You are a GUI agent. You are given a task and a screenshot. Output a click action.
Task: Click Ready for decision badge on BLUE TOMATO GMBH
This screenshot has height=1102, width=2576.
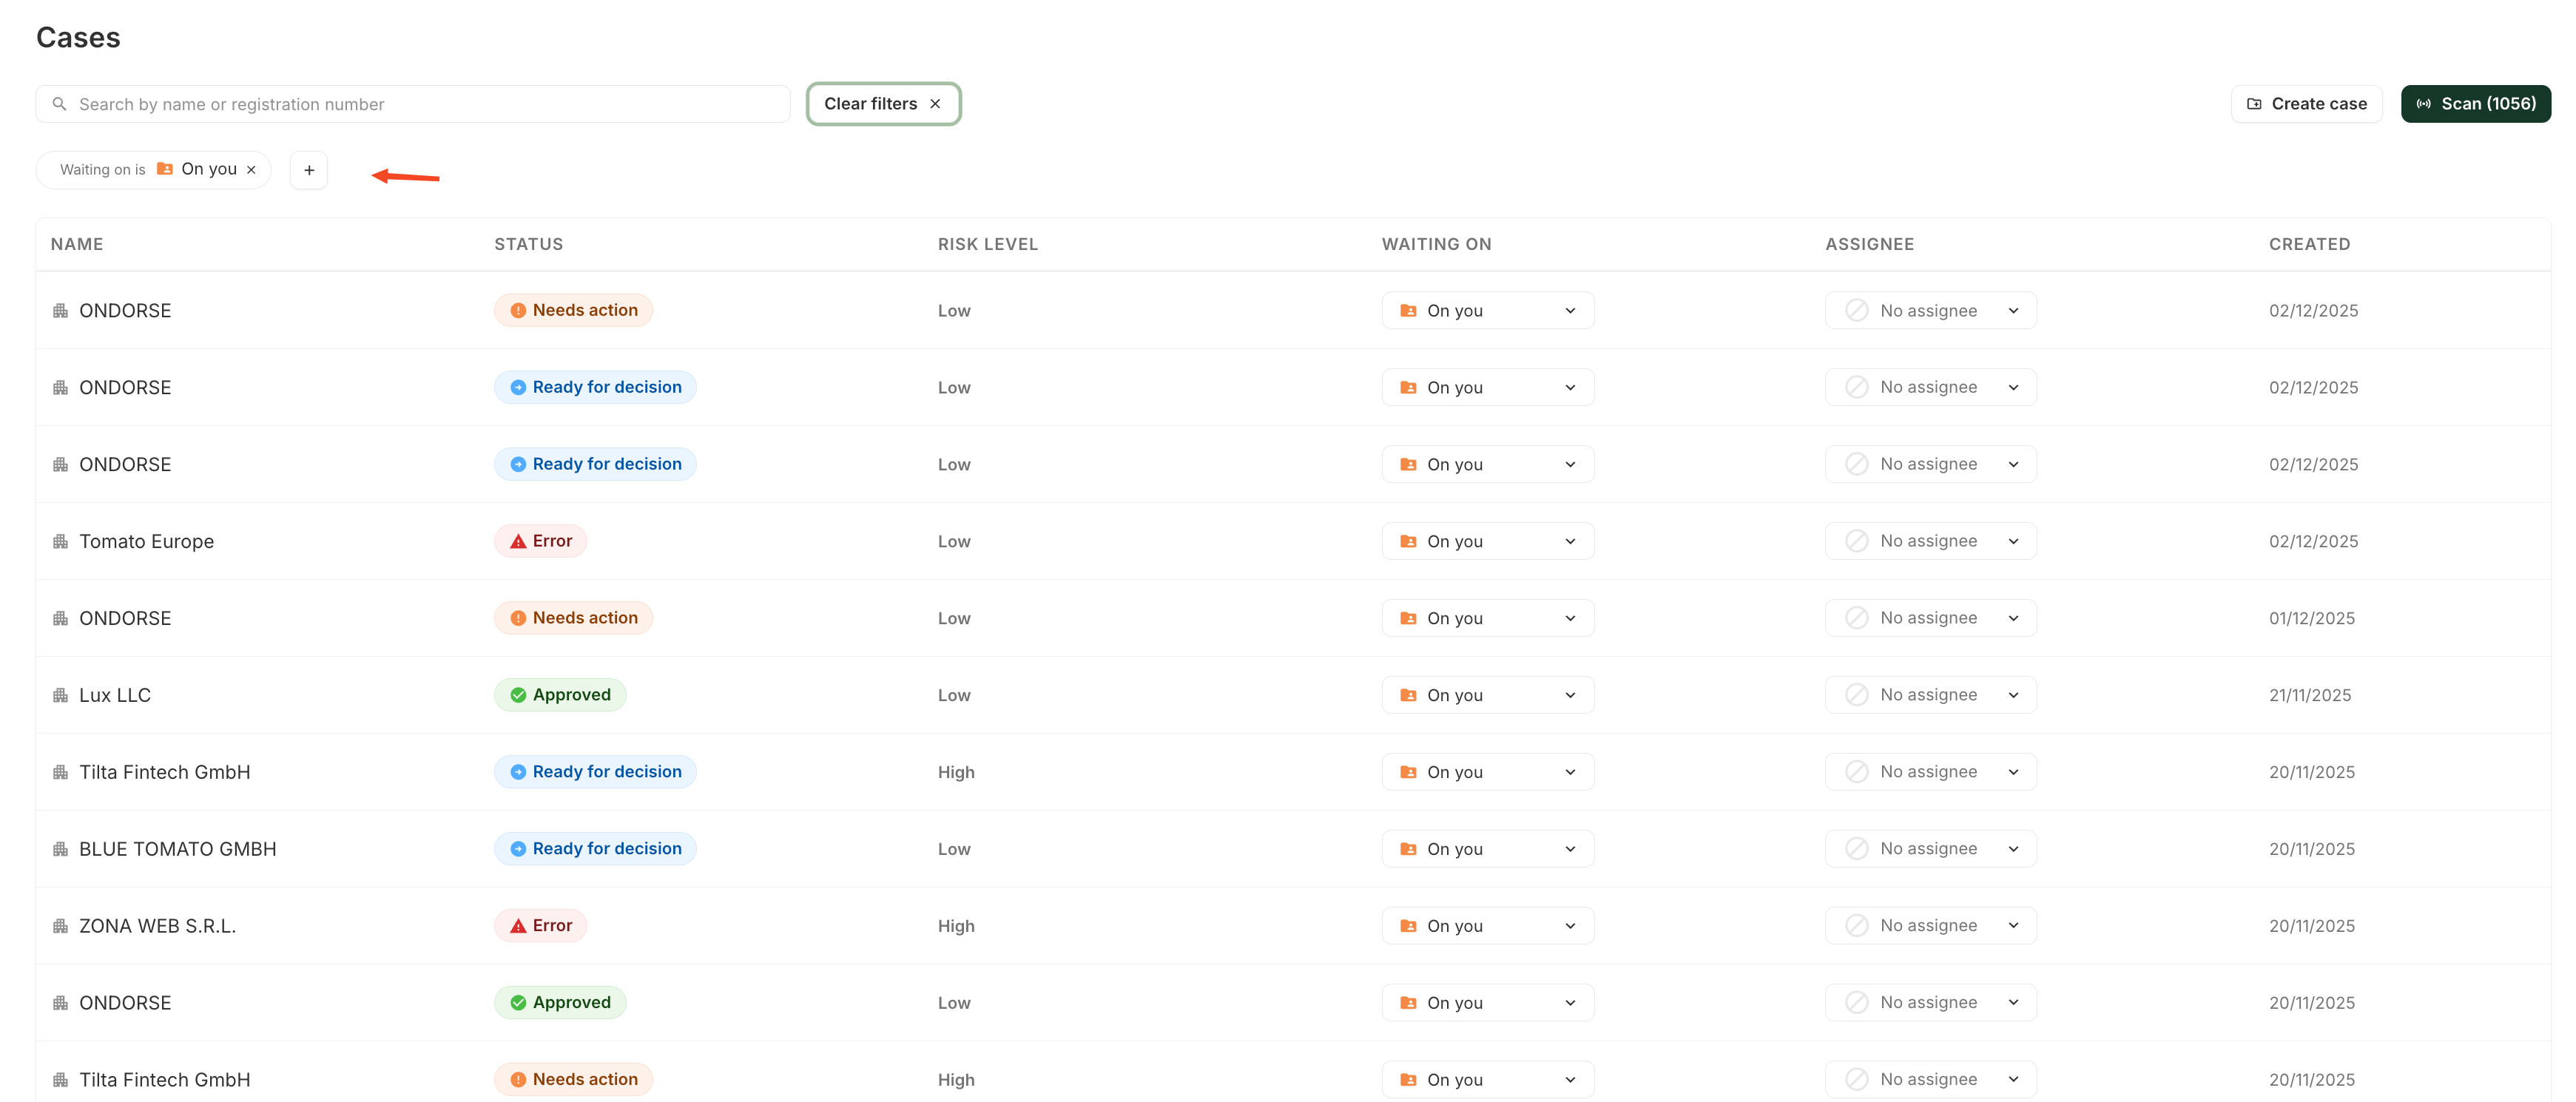coord(595,849)
